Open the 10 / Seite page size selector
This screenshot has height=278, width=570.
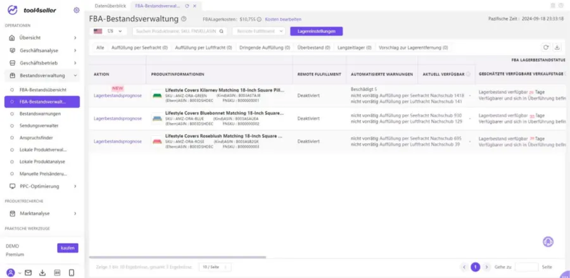pyautogui.click(x=215, y=267)
